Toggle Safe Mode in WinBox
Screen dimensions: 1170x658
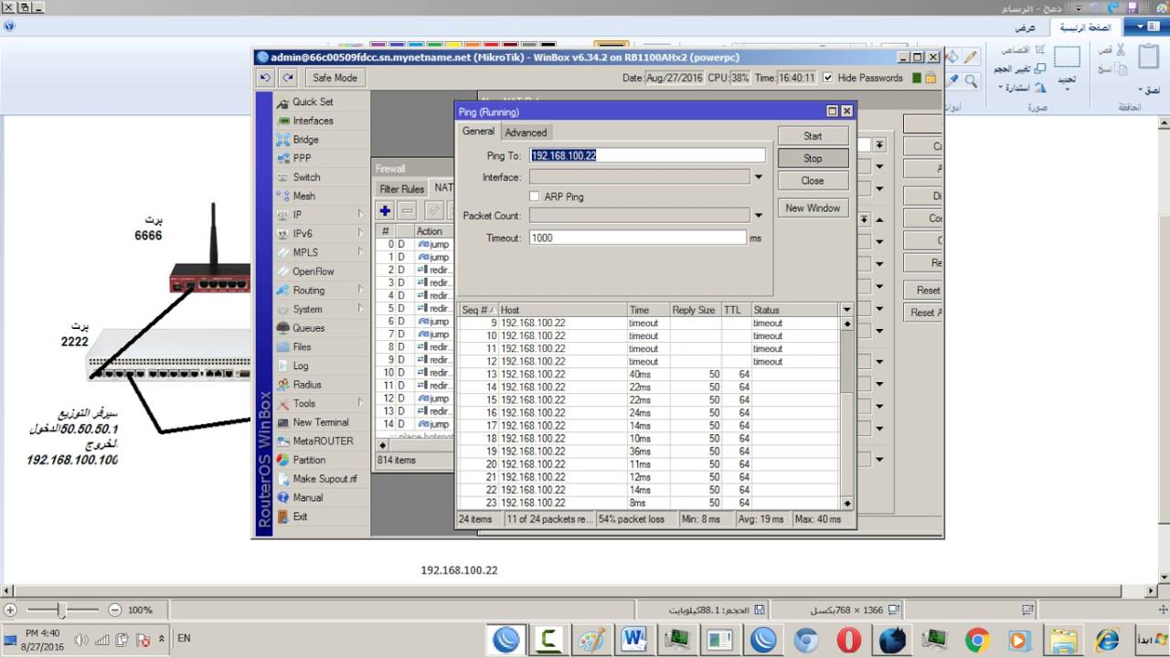[335, 78]
